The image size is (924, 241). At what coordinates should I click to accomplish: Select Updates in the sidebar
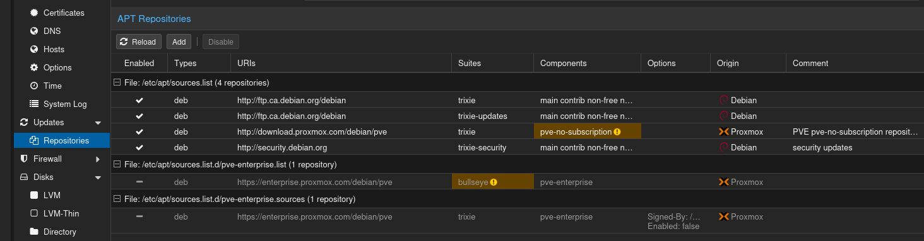49,122
